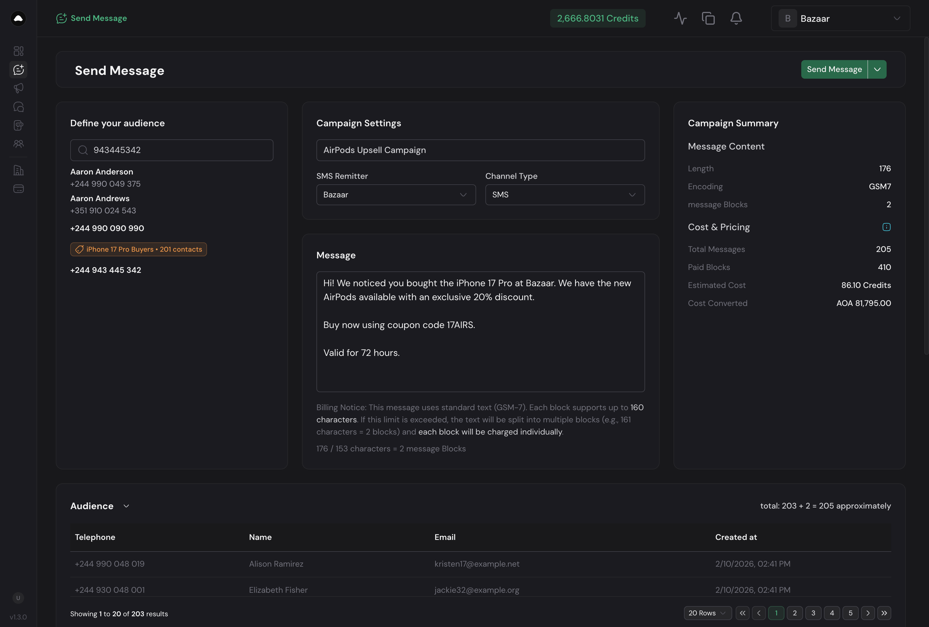Open the phone SMS sidebar icon
Screen dimensions: 929x627
pos(18,125)
